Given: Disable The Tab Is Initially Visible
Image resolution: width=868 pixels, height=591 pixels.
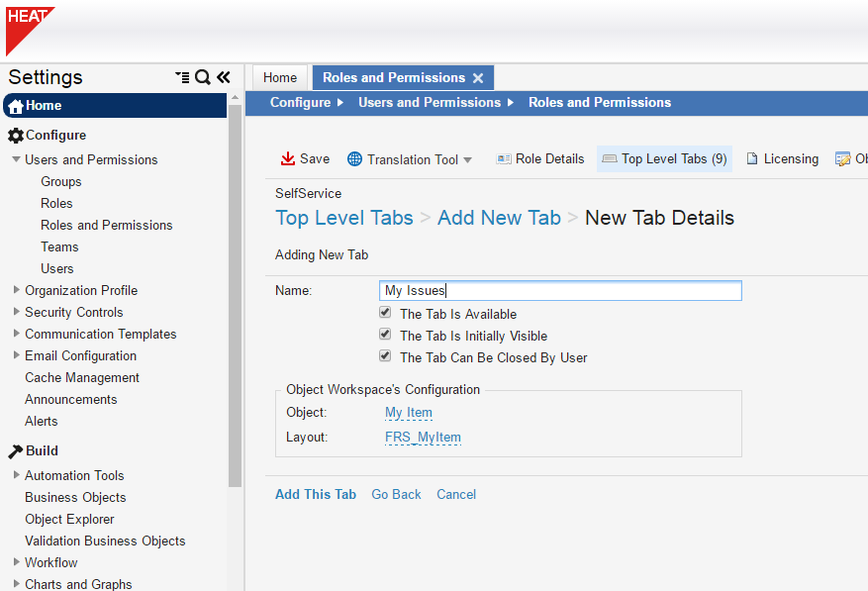Looking at the screenshot, I should tap(385, 334).
